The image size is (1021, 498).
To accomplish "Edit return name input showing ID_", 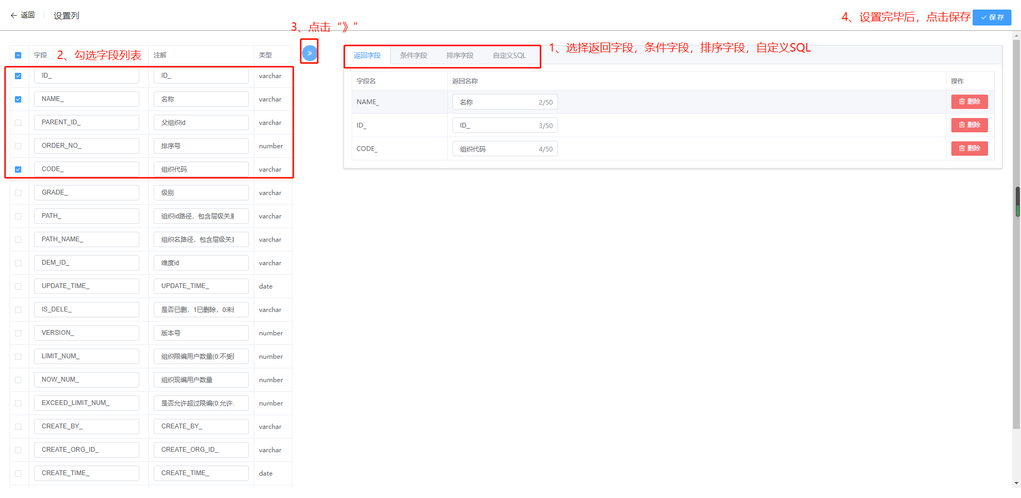I will (505, 125).
